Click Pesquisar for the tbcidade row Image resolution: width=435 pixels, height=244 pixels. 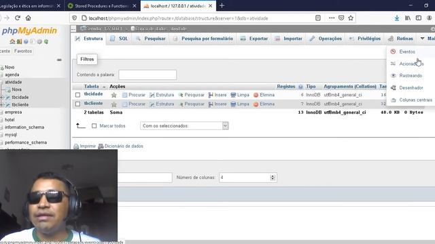191,95
